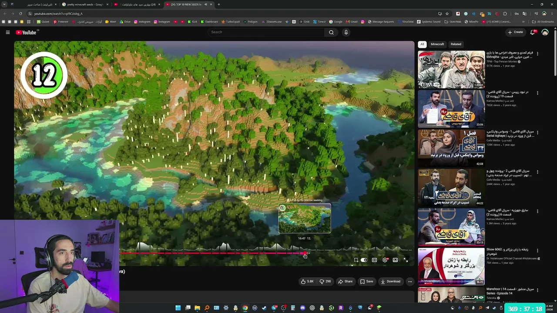
Task: Open the TurboSquid bookmark
Action: pos(230,22)
